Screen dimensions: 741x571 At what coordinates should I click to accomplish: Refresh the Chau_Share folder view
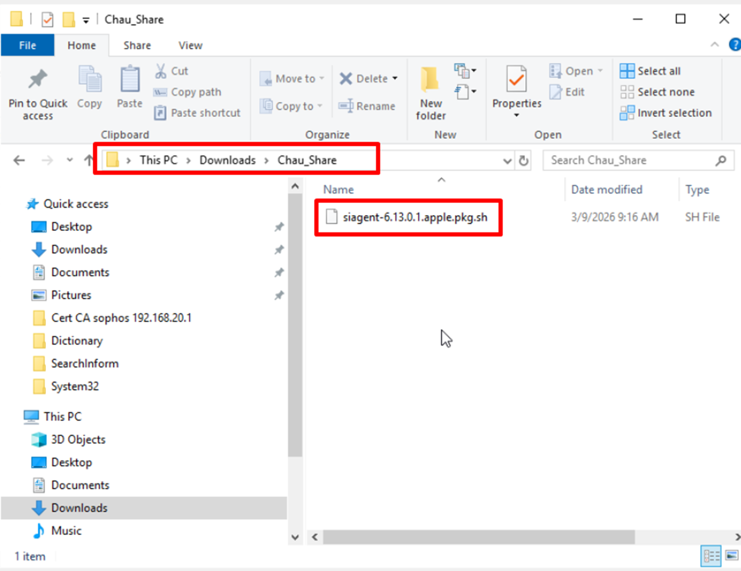click(x=524, y=160)
